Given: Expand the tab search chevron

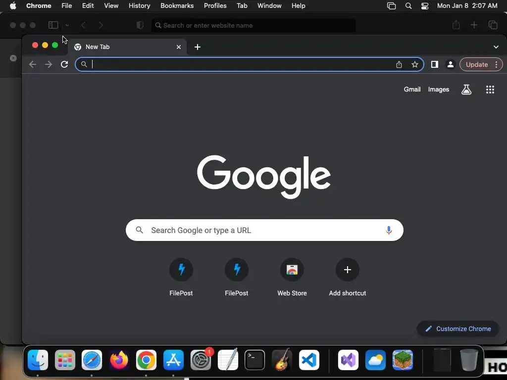Looking at the screenshot, I should [496, 47].
